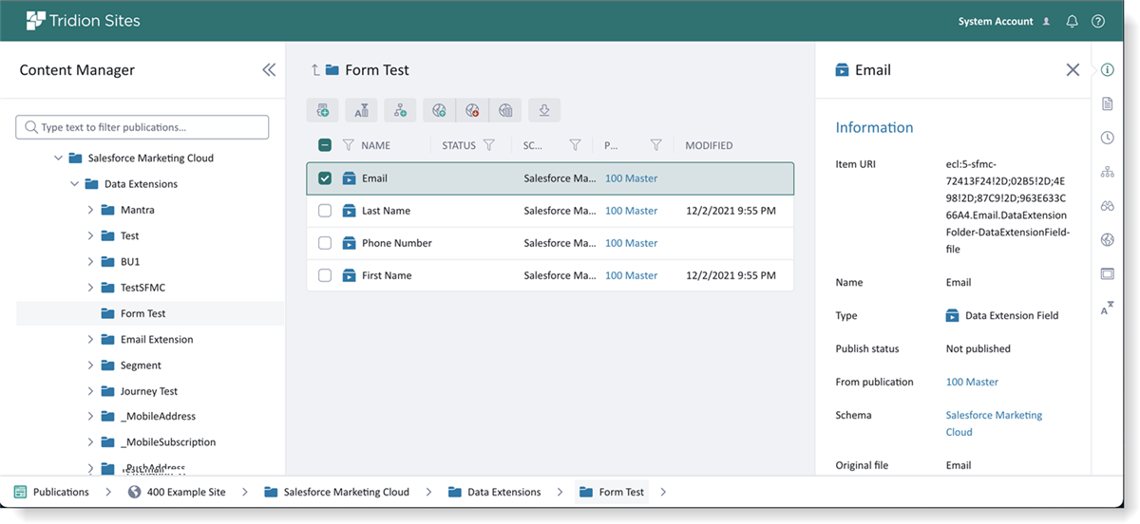The width and height of the screenshot is (1140, 524).
Task: Click the translate toolbar icon
Action: [362, 110]
